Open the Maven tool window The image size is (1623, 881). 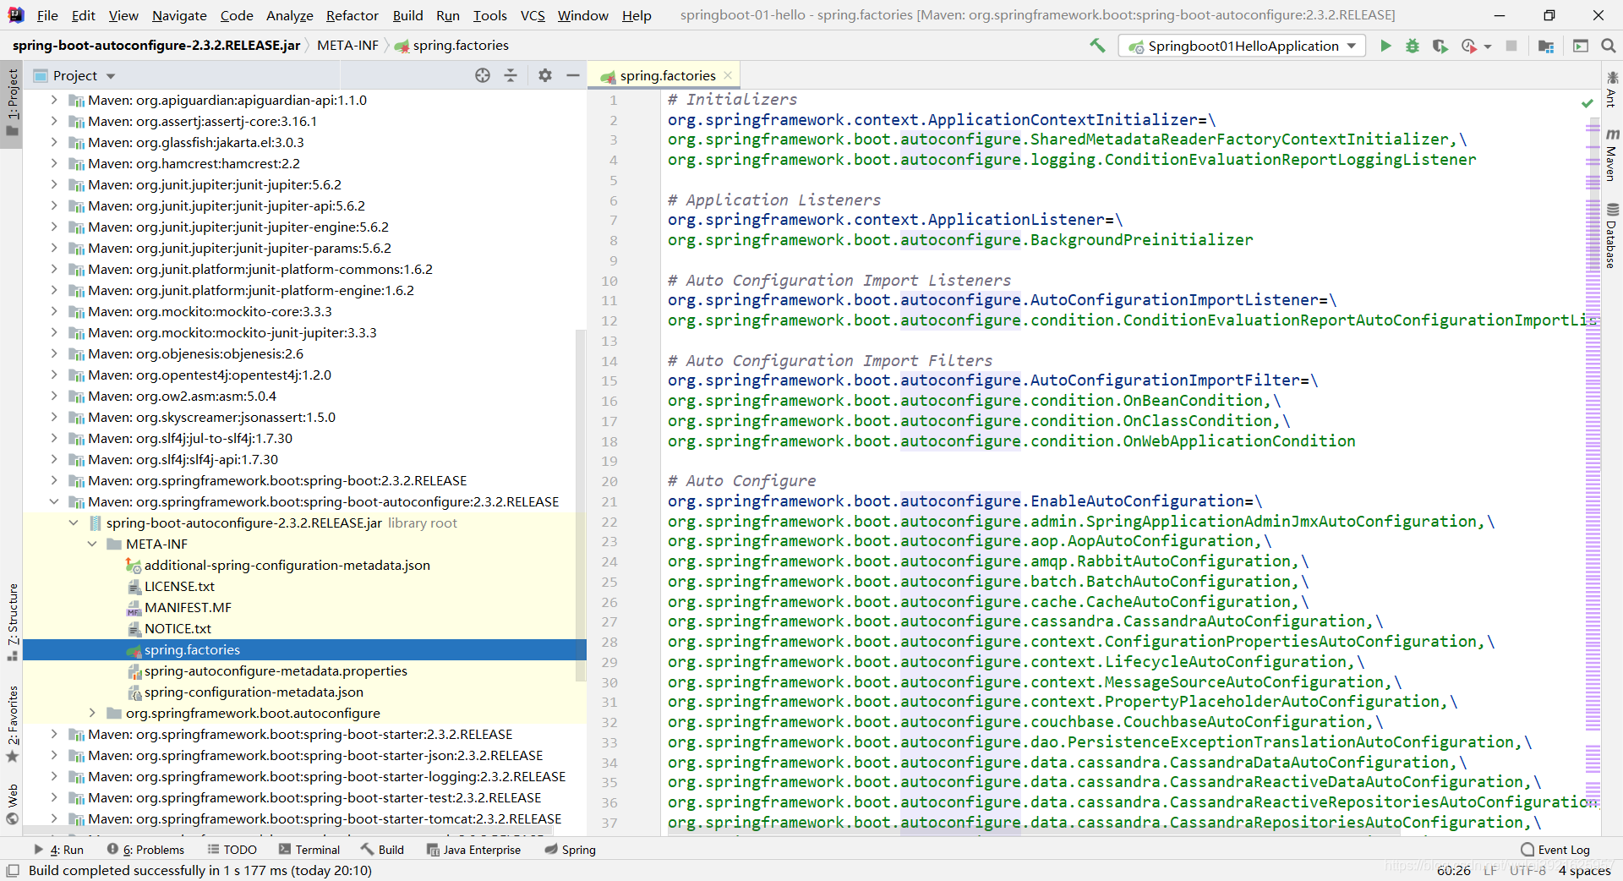(x=1612, y=155)
